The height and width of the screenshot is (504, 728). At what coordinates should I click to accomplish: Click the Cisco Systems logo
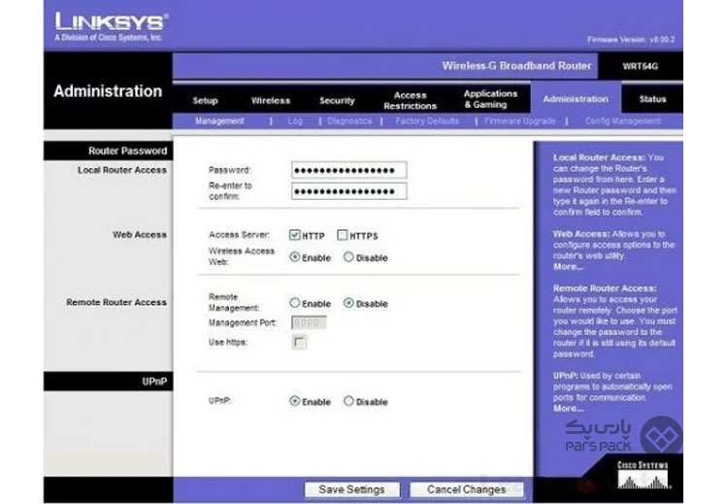[x=643, y=475]
